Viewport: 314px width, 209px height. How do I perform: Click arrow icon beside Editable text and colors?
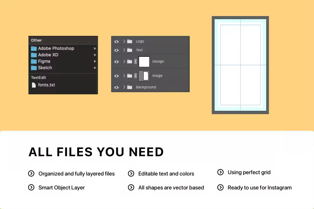tap(131, 173)
